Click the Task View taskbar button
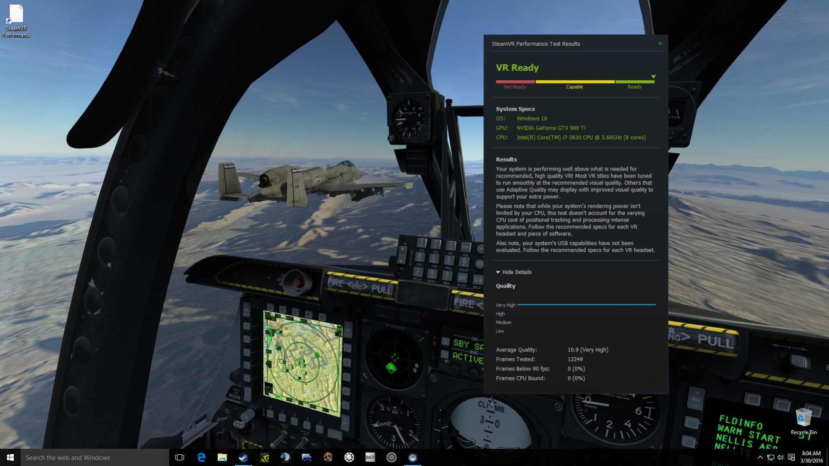The image size is (829, 466). pyautogui.click(x=180, y=457)
